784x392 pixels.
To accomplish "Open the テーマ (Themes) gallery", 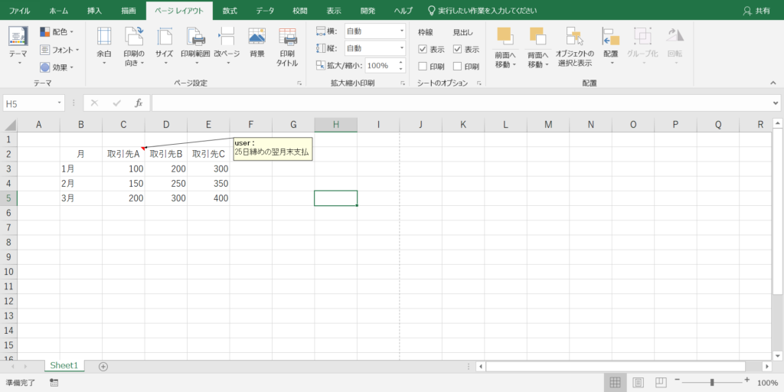I will 18,46.
